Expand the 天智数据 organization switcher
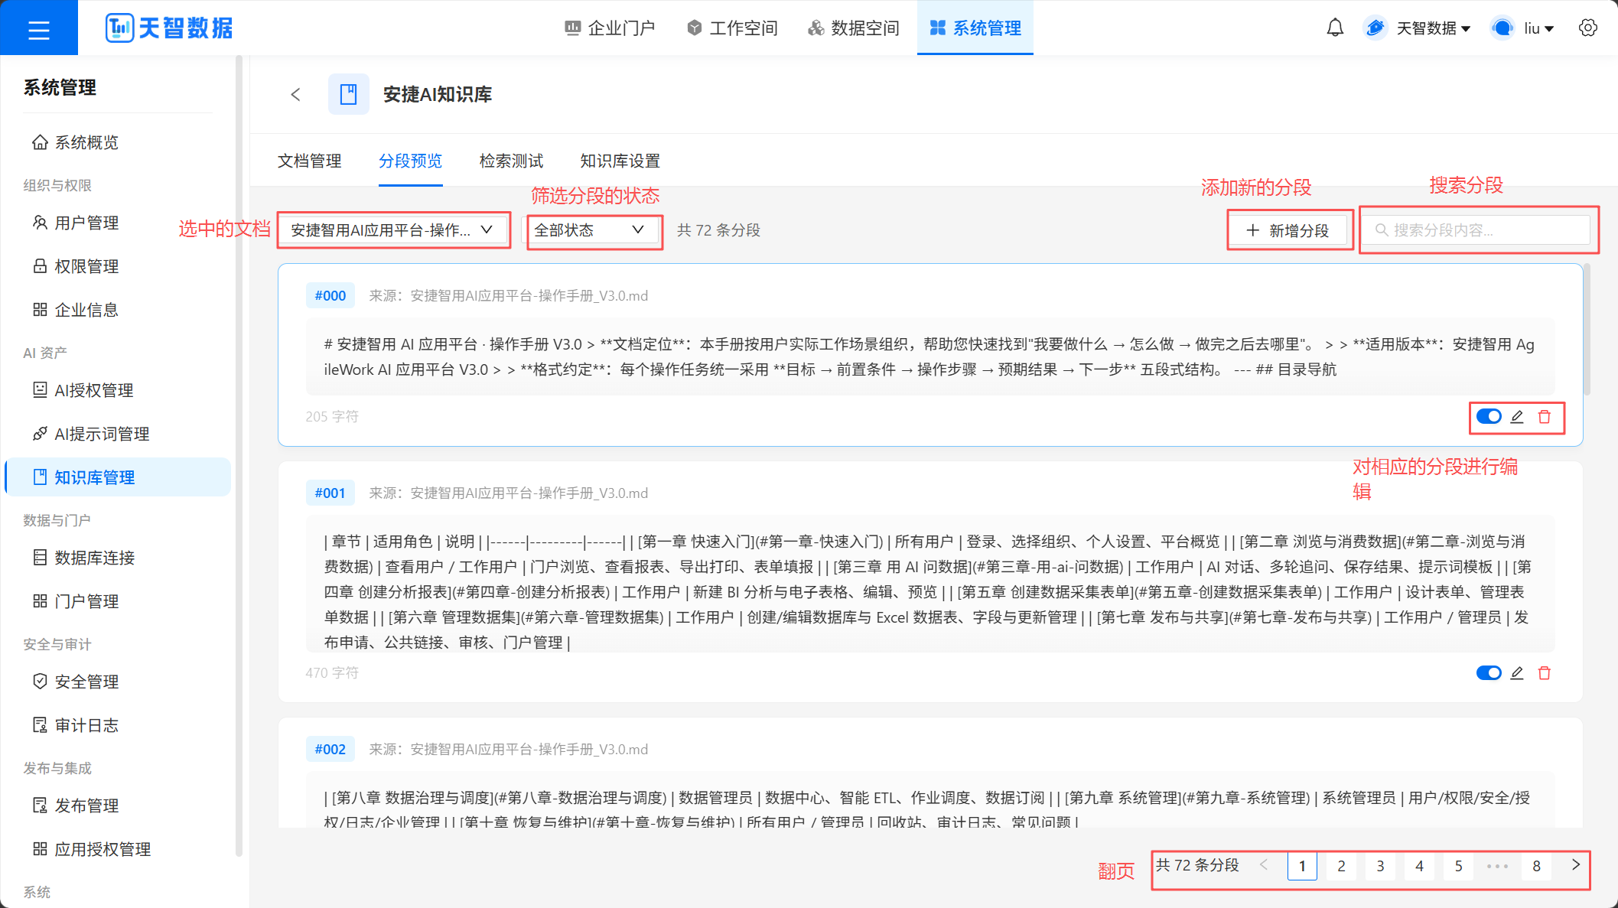This screenshot has width=1618, height=908. coord(1434,28)
